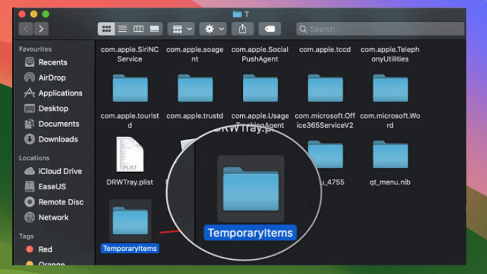
Task: Open the Share menu icon
Action: click(242, 29)
